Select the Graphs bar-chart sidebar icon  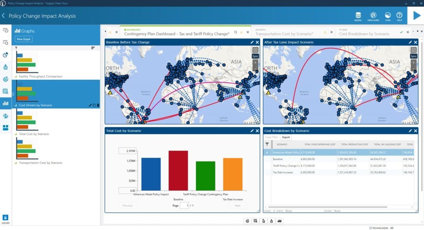tap(5, 103)
